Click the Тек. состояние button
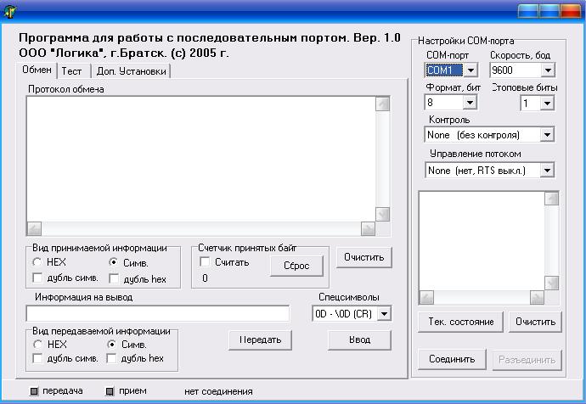 click(461, 322)
